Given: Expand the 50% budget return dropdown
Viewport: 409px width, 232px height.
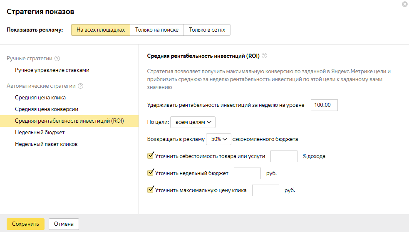Looking at the screenshot, I should pyautogui.click(x=218, y=139).
